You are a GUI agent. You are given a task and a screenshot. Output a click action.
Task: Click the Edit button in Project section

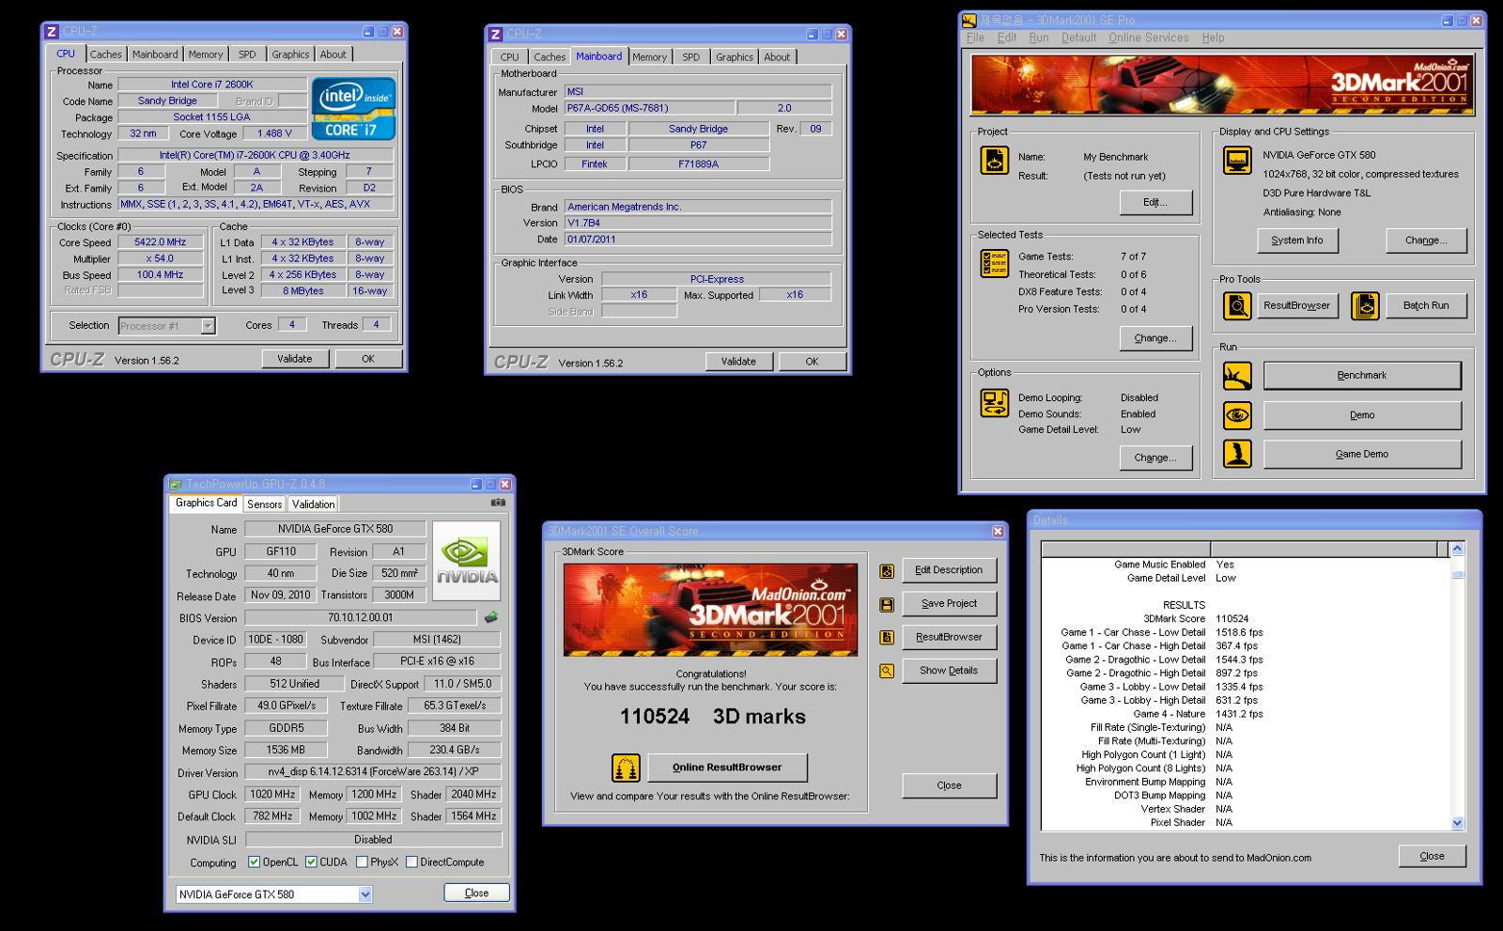[1155, 202]
